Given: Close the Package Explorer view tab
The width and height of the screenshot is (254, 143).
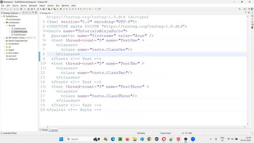Looking at the screenshot, I should pos(20,13).
